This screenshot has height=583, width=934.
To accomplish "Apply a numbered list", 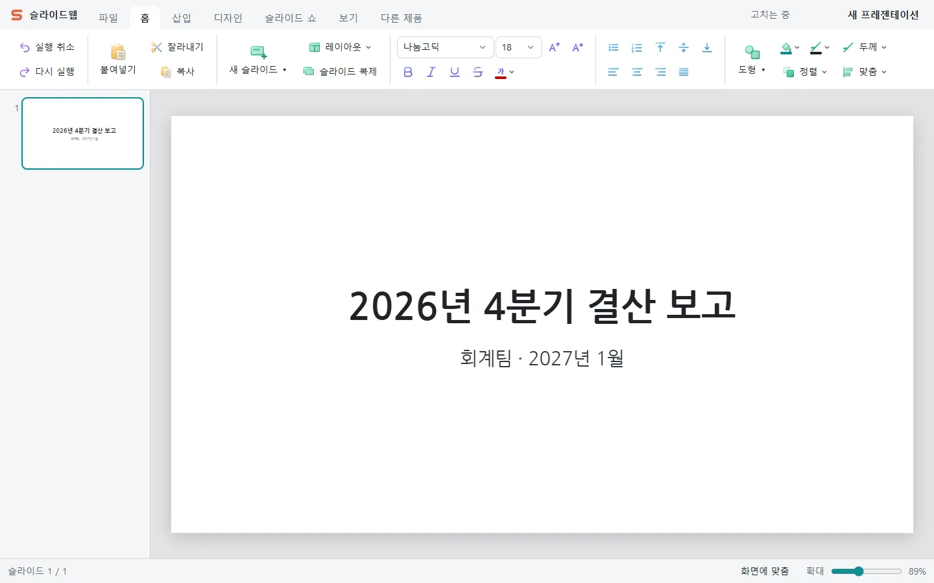I will click(637, 47).
